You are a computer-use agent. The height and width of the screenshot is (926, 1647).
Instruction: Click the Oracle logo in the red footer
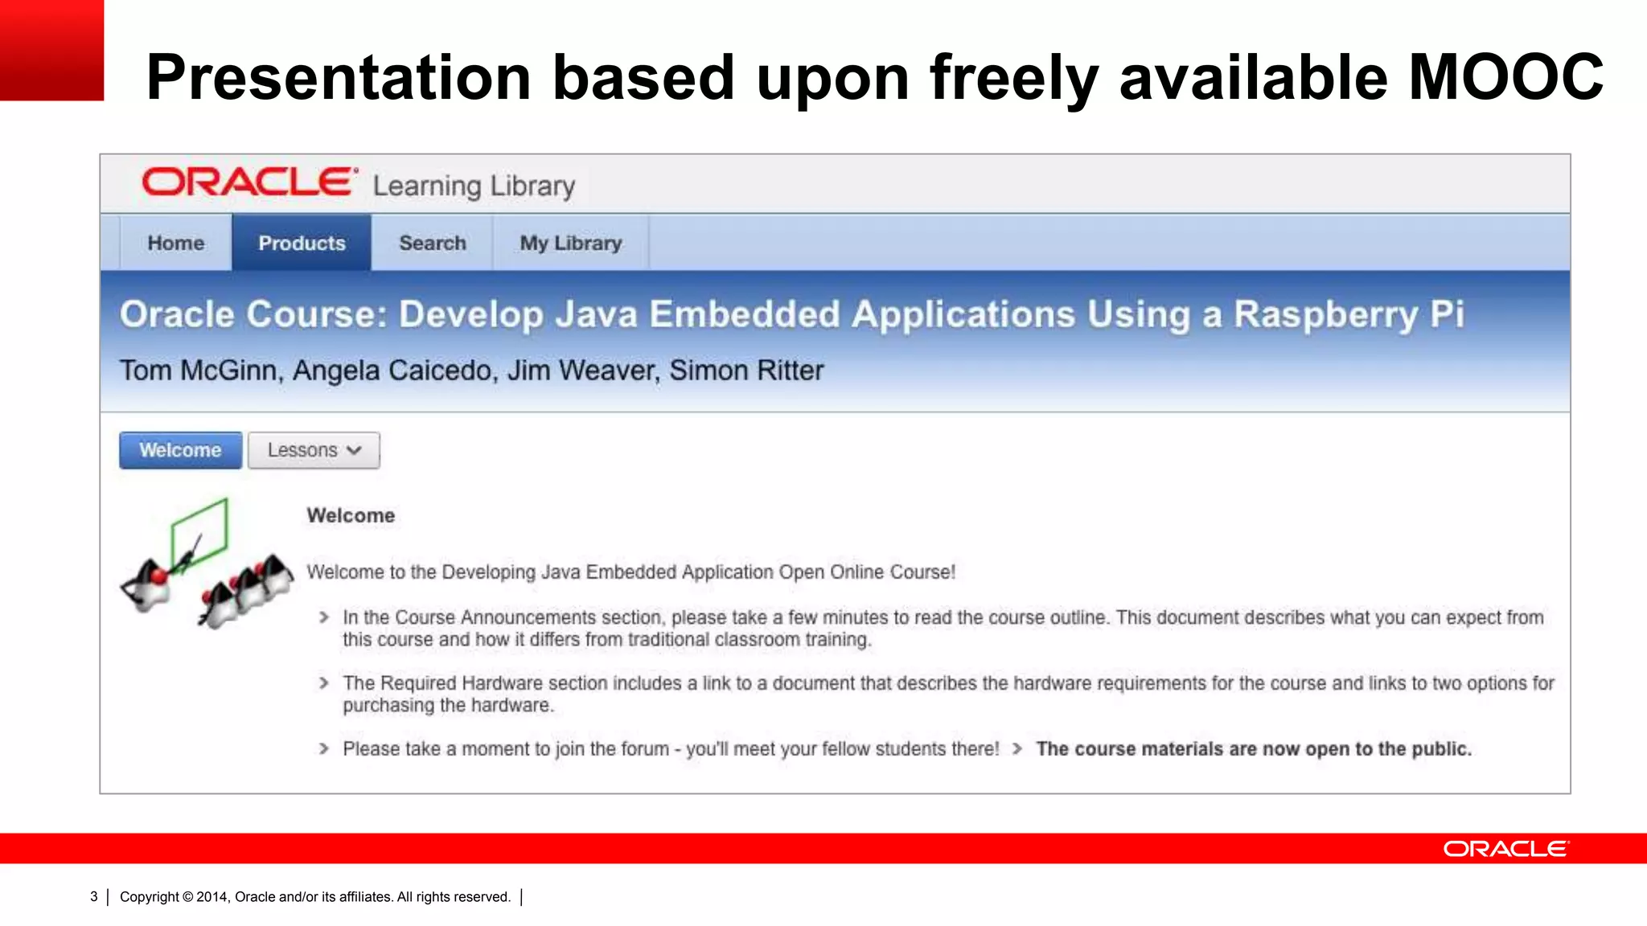pyautogui.click(x=1506, y=849)
